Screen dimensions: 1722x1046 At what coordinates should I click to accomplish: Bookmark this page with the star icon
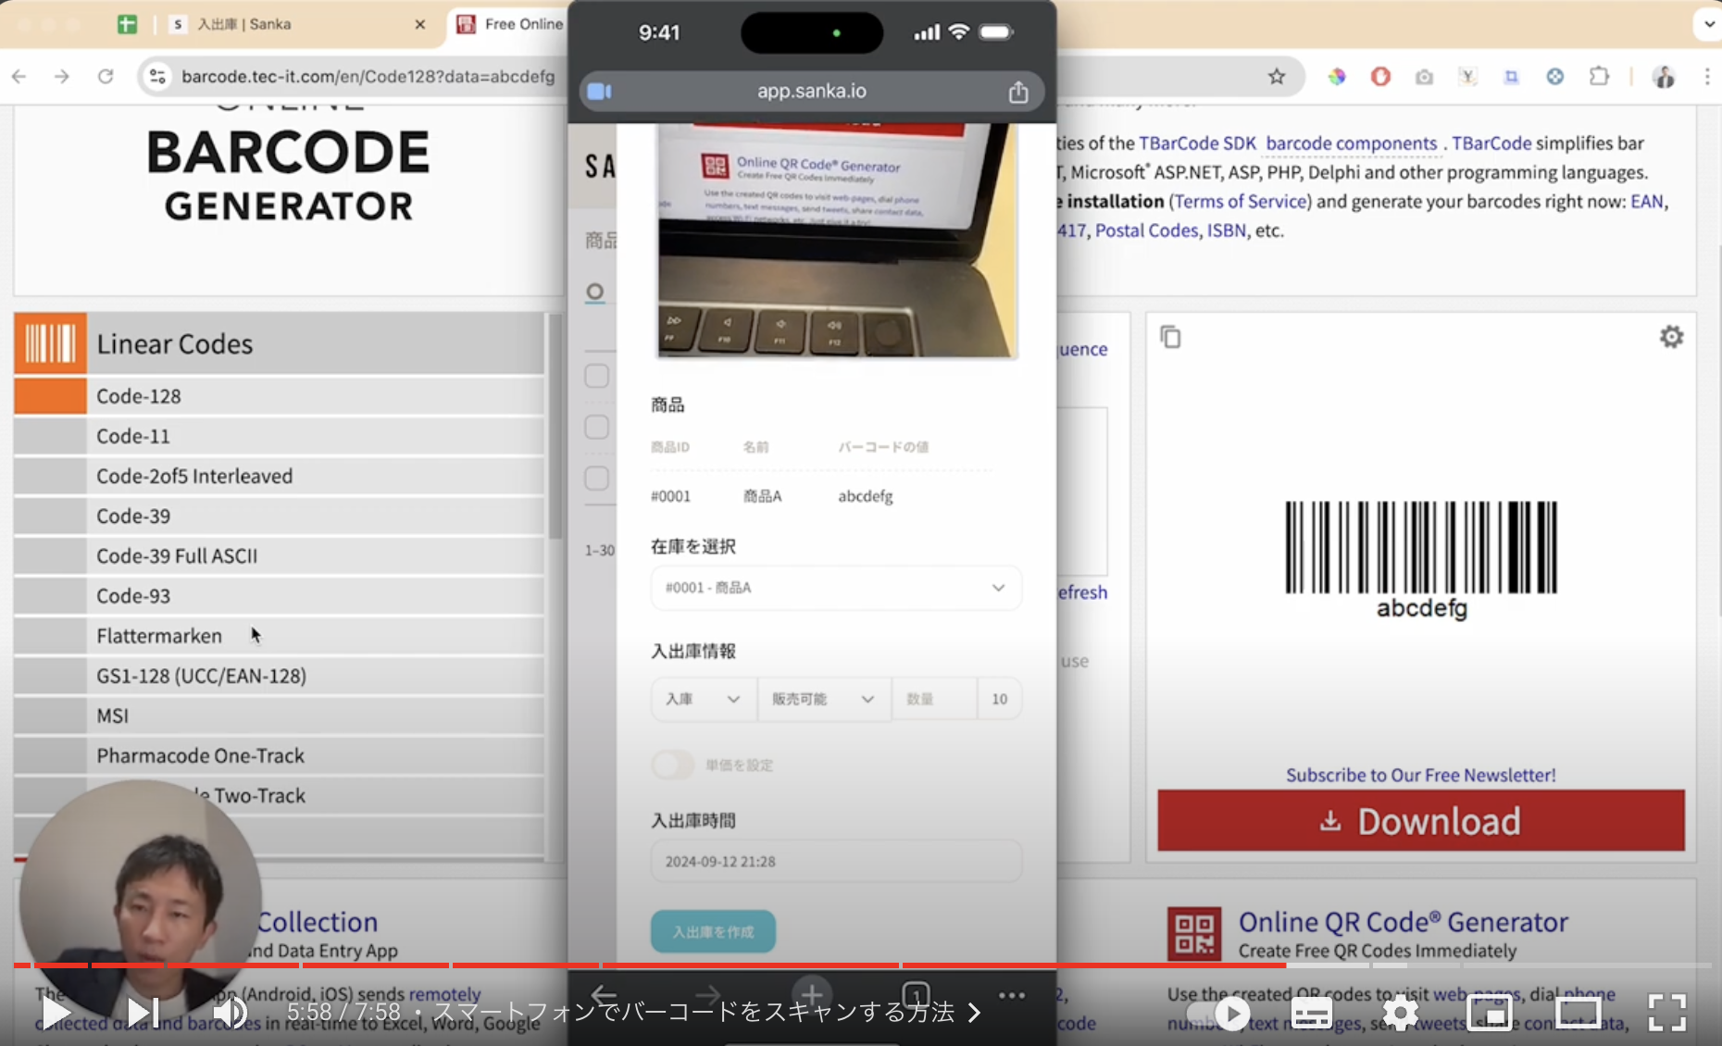pyautogui.click(x=1277, y=77)
